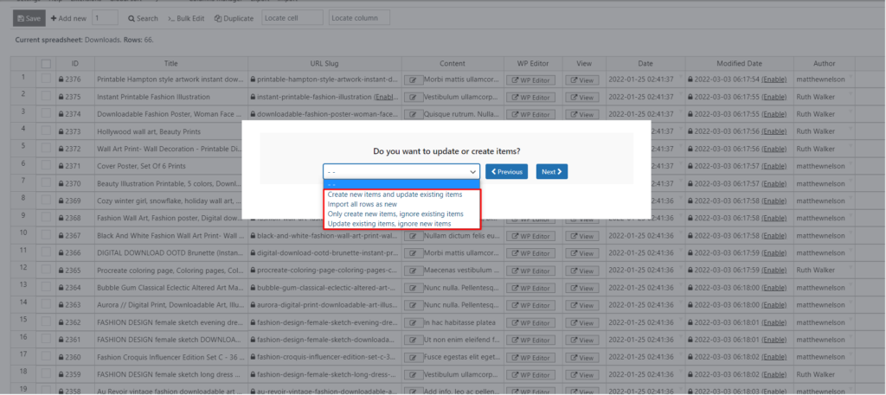The image size is (886, 395).
Task: Click the content edit icon beside 'In hac habitasse platea'
Action: tap(413, 322)
